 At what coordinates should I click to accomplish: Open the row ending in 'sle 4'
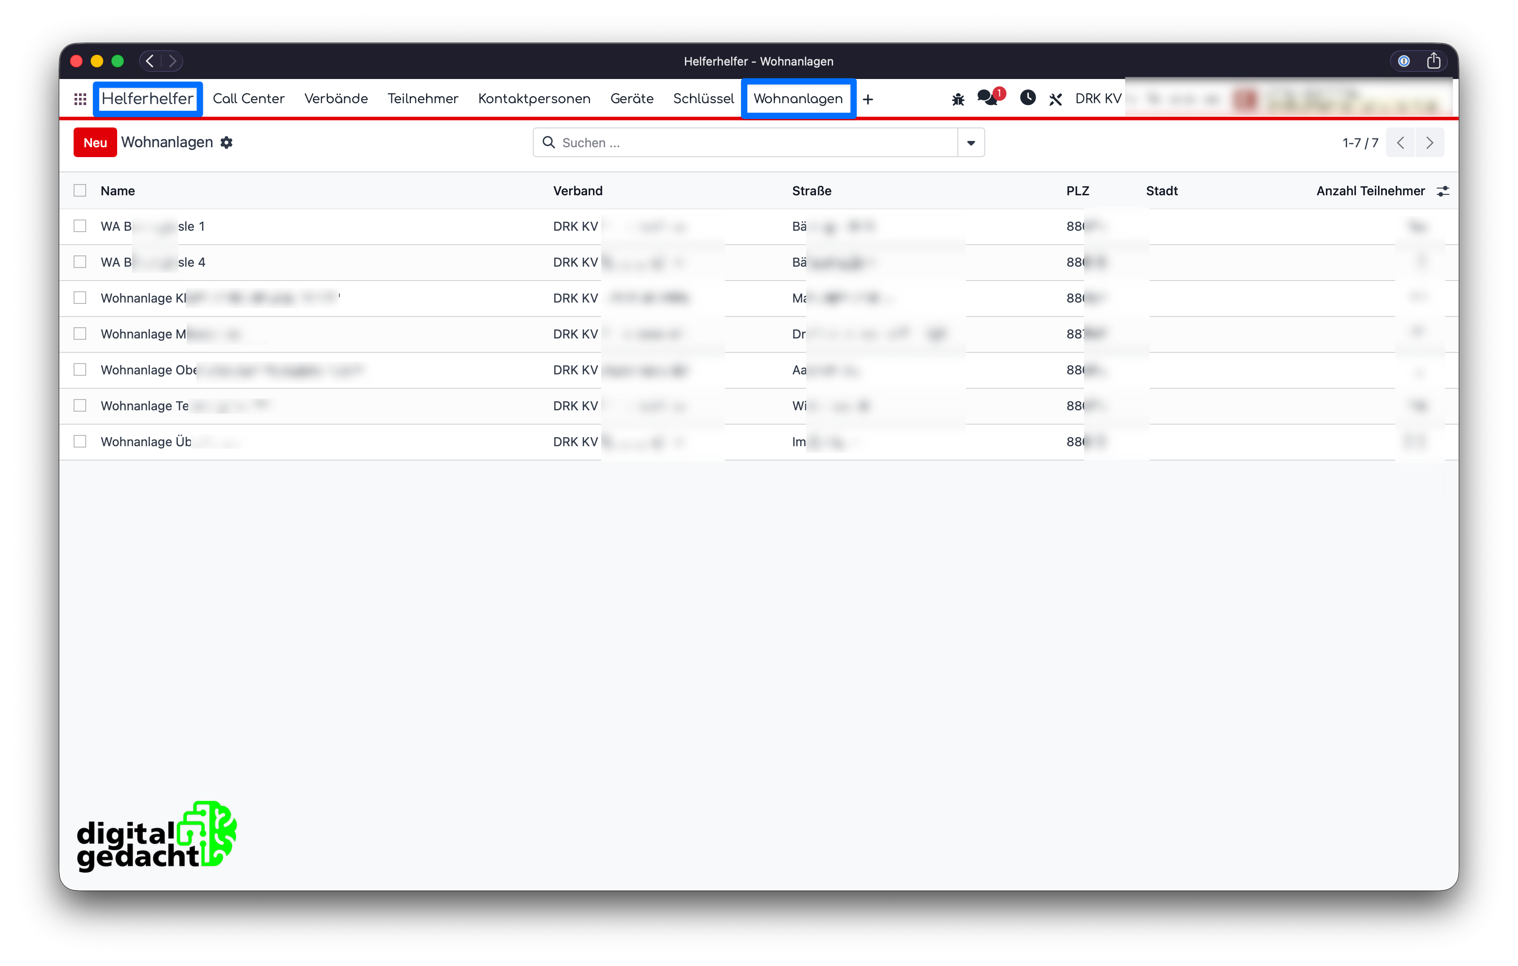tap(759, 262)
